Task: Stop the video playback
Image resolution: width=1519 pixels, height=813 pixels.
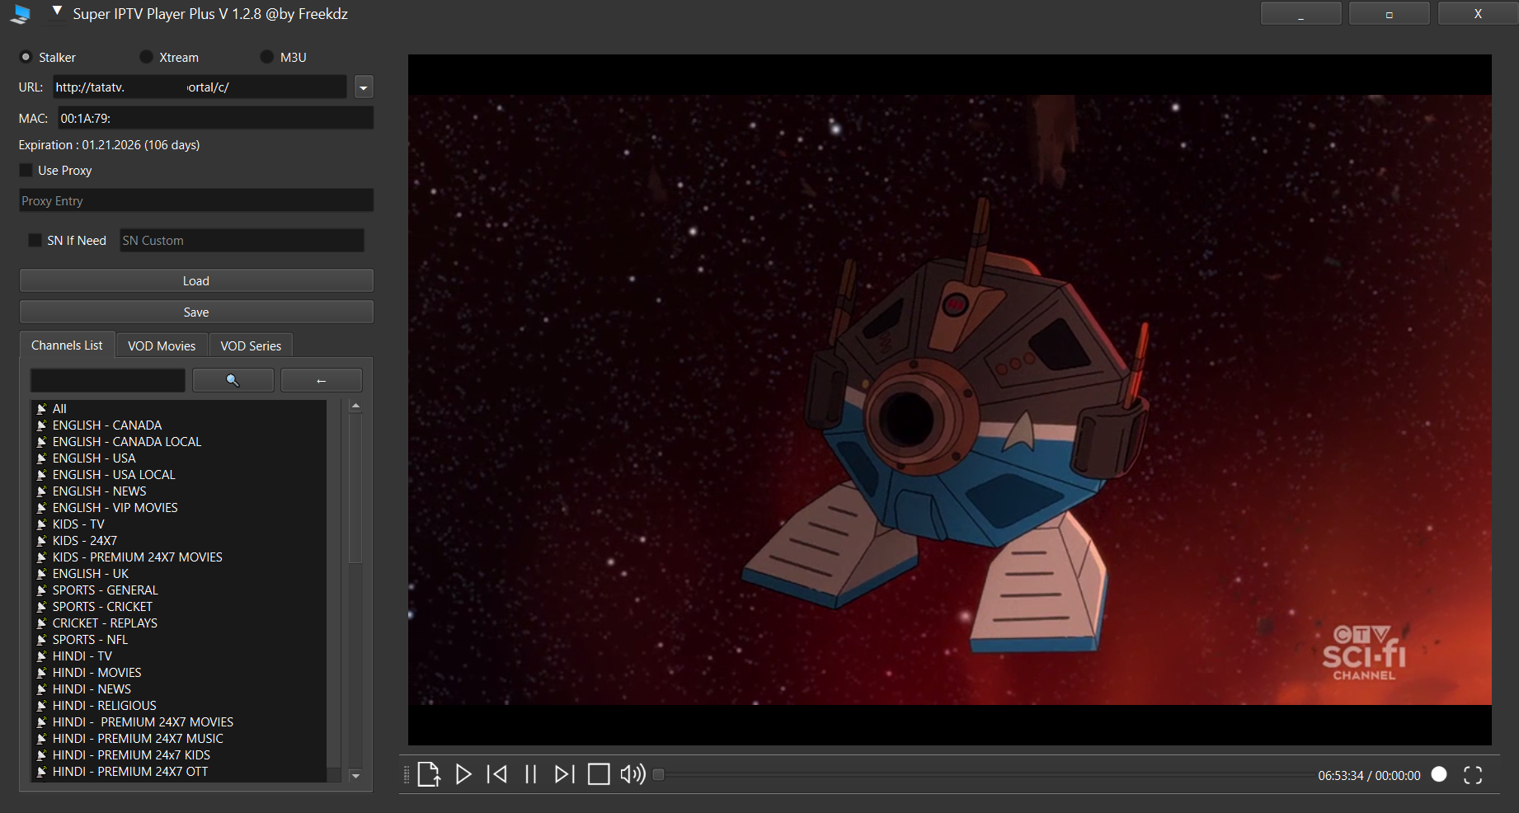Action: [x=599, y=774]
